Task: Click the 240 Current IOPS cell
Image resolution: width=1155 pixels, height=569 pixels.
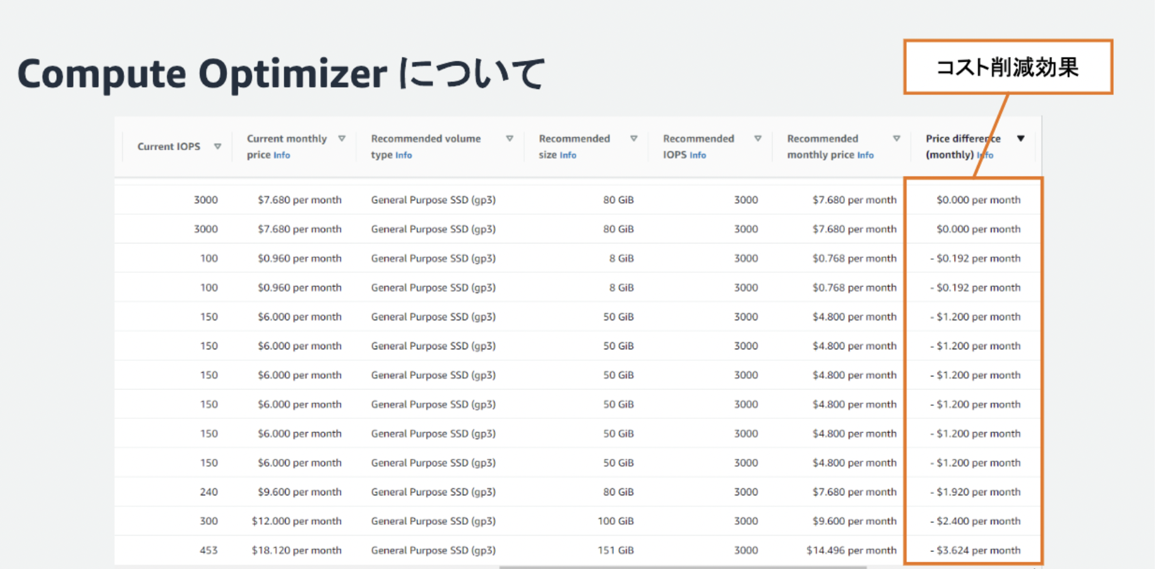Action: [209, 492]
